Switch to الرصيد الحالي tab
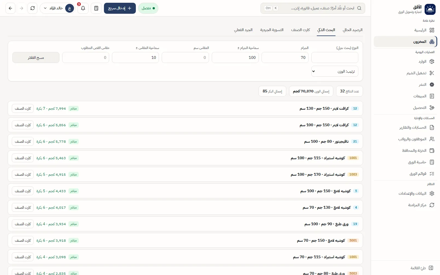440x275 pixels. tap(353, 30)
